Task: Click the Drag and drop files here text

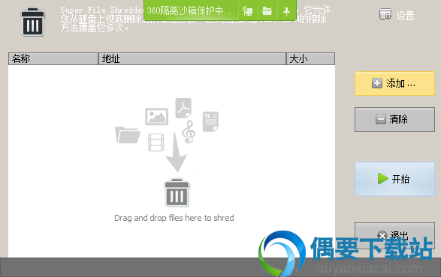Action: coord(174,218)
